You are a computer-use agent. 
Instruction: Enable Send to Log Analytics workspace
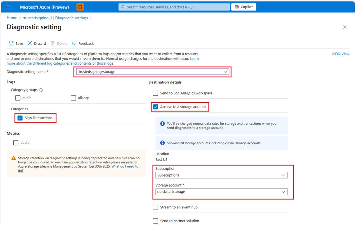155,93
